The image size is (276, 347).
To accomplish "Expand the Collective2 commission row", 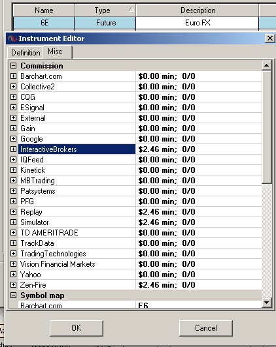I will pyautogui.click(x=13, y=87).
